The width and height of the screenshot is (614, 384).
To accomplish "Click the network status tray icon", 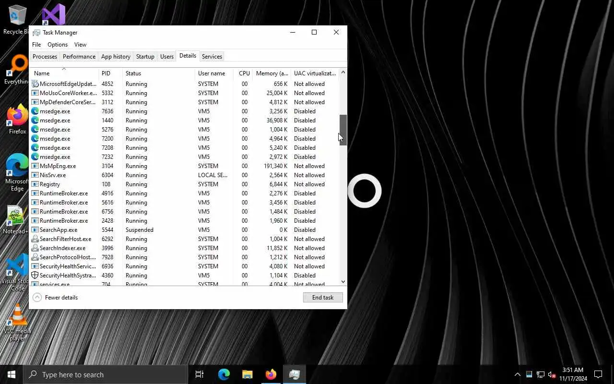I will tap(541, 374).
